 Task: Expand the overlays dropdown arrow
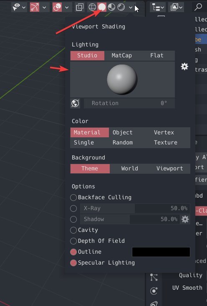pyautogui.click(x=67, y=8)
